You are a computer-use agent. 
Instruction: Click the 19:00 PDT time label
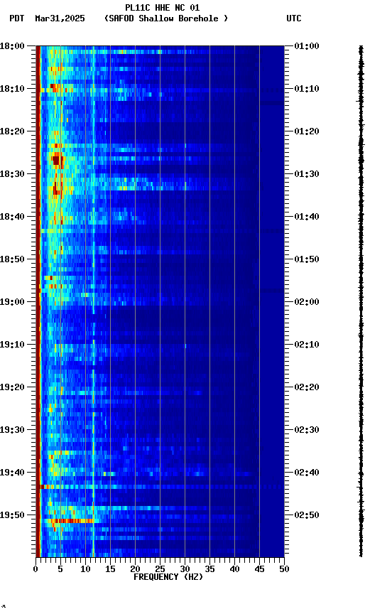click(x=12, y=302)
